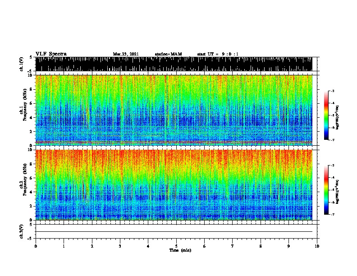Click time axis tick label "1"

[x=64, y=246]
